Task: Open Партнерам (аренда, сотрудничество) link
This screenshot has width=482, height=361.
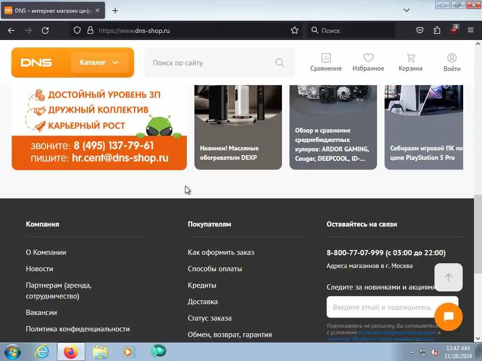Action: [x=59, y=290]
